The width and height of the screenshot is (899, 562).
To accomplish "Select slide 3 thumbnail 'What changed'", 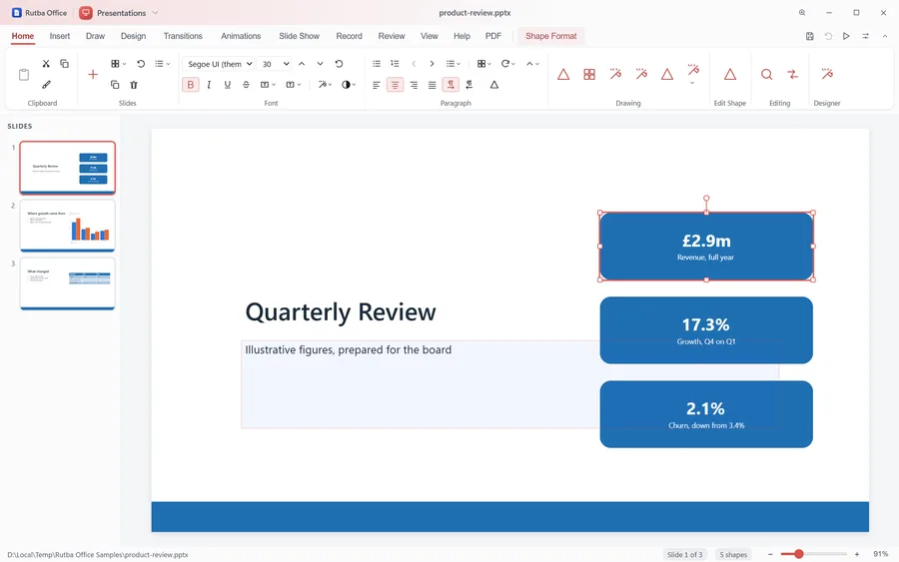I will pyautogui.click(x=68, y=283).
